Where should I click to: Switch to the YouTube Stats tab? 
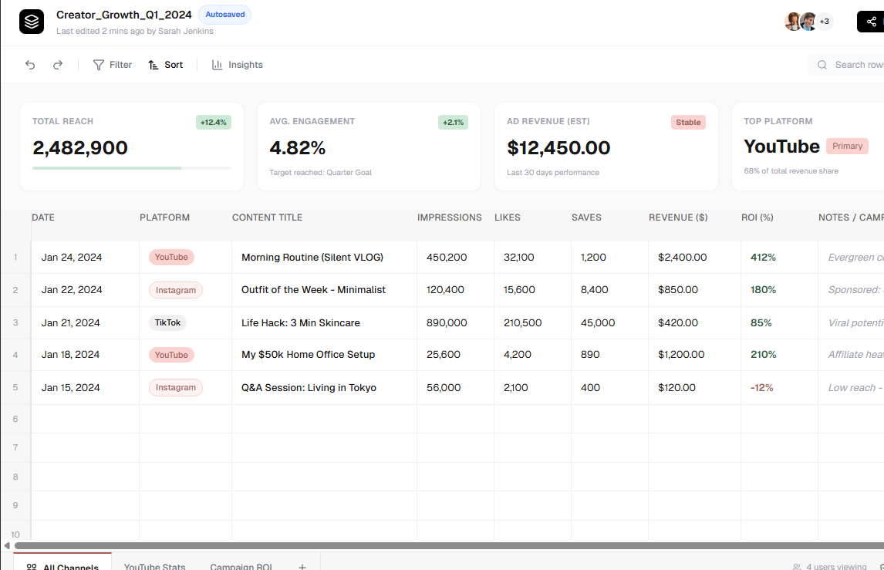coord(154,566)
